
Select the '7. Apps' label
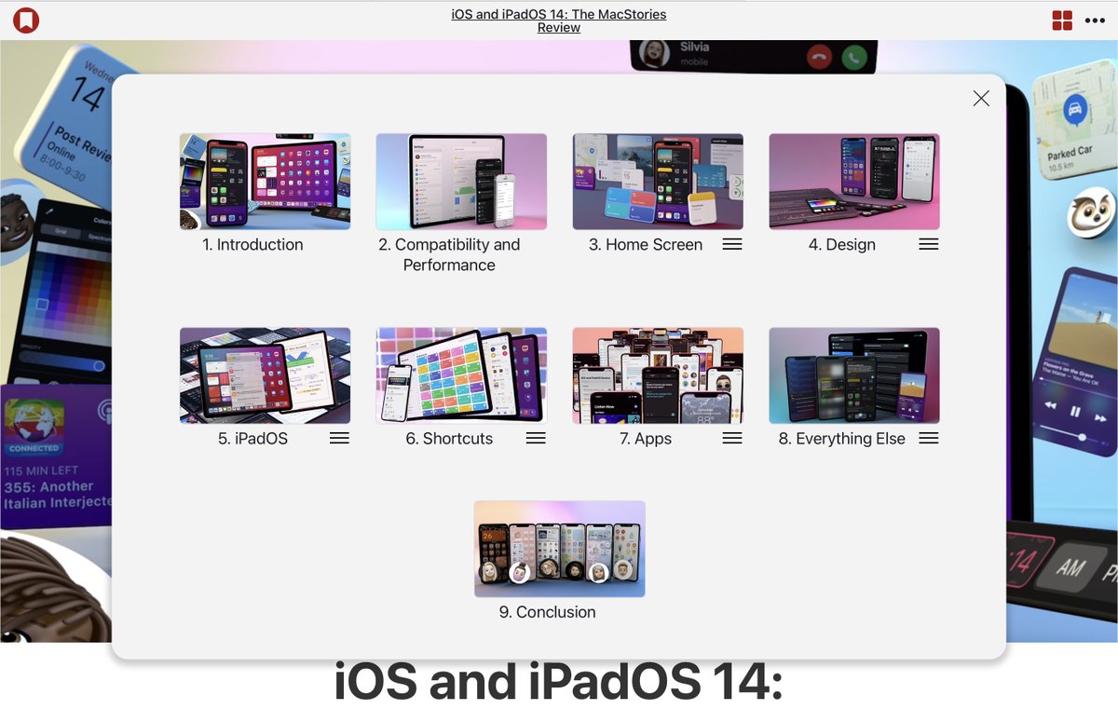coord(646,439)
